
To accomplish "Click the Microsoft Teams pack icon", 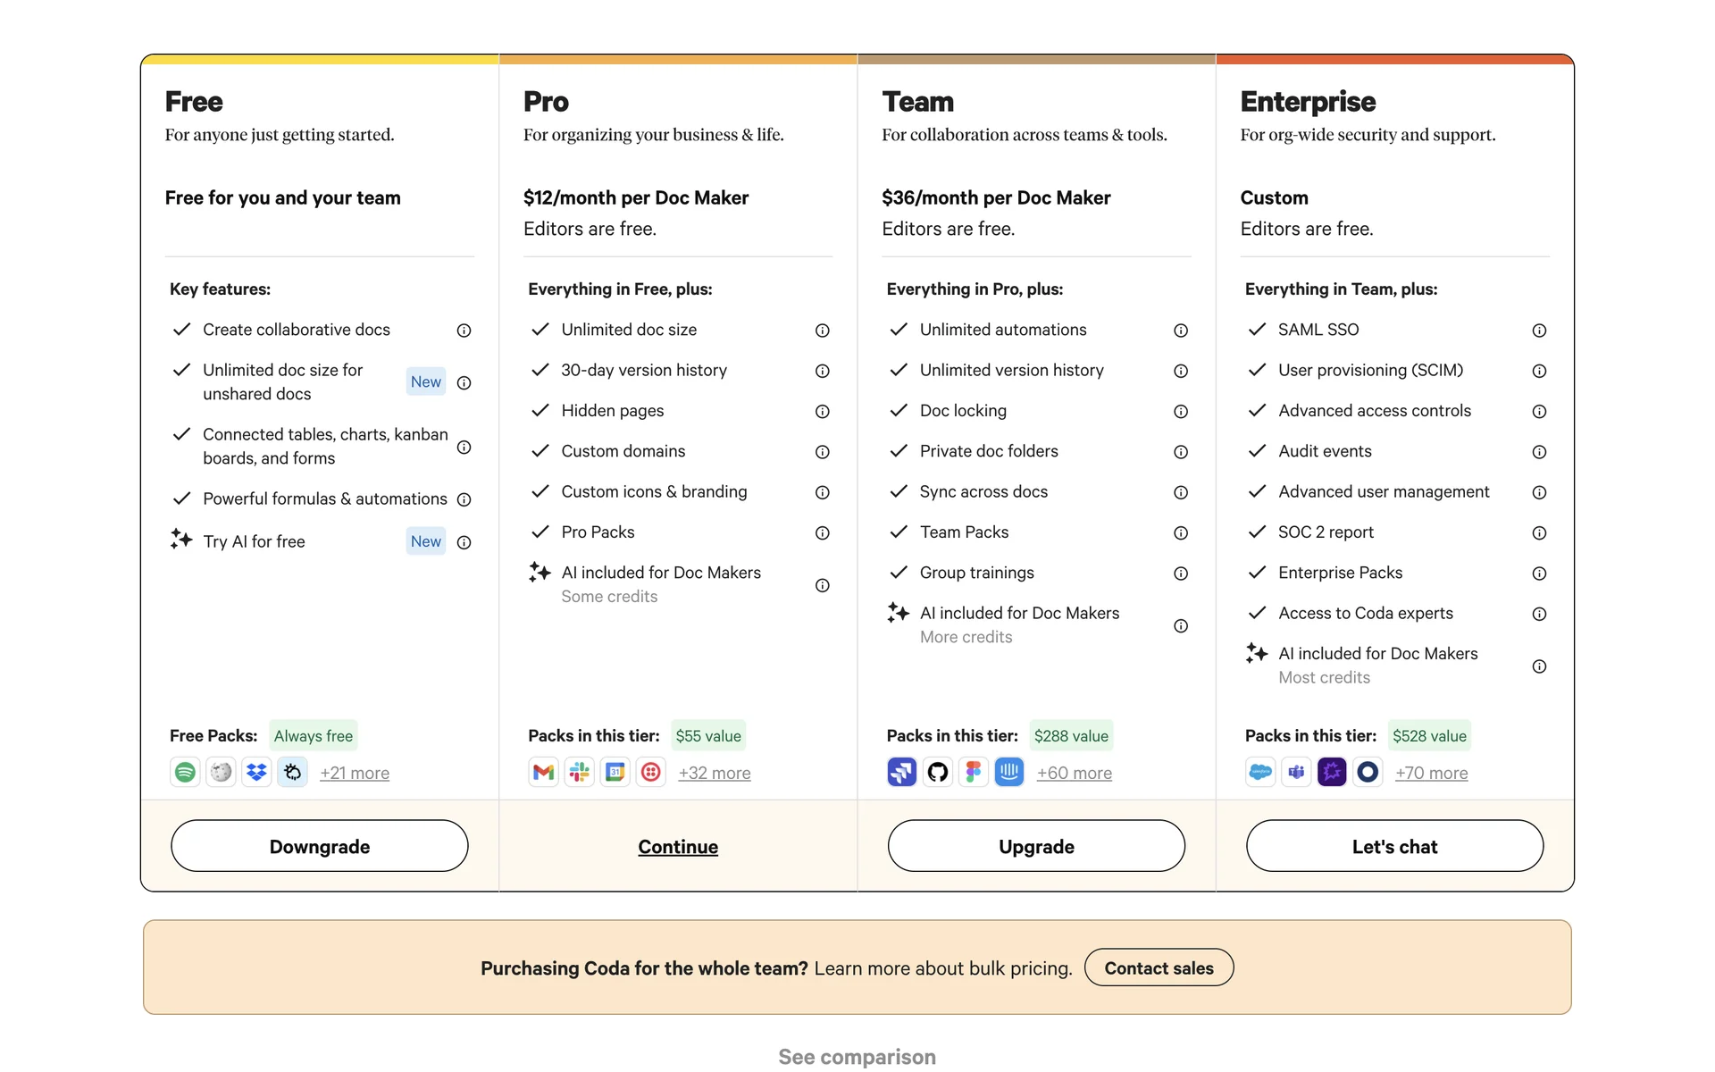I will (1296, 772).
